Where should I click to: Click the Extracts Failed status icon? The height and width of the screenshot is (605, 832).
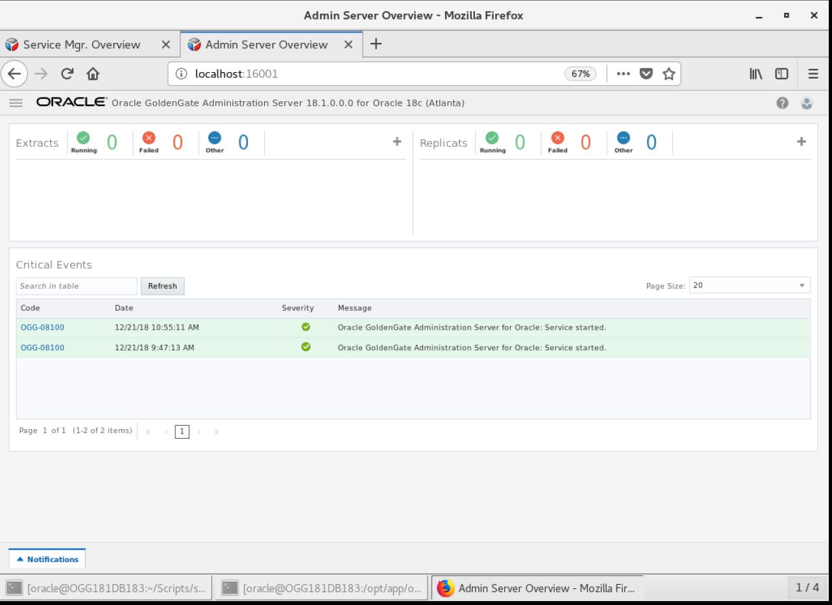pyautogui.click(x=149, y=138)
